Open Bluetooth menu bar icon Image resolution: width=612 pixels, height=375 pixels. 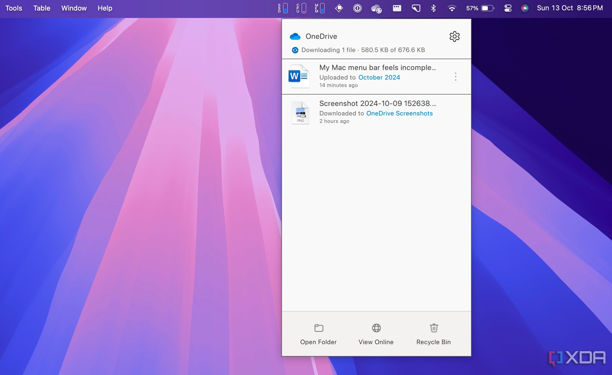[x=433, y=8]
